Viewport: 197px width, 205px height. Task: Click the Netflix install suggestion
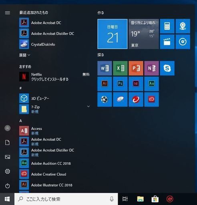pyautogui.click(x=55, y=77)
